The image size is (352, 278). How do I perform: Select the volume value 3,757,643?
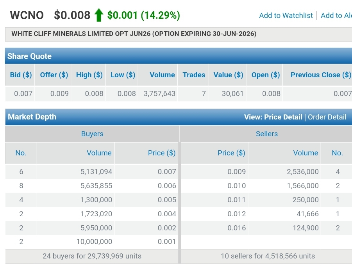pos(159,94)
